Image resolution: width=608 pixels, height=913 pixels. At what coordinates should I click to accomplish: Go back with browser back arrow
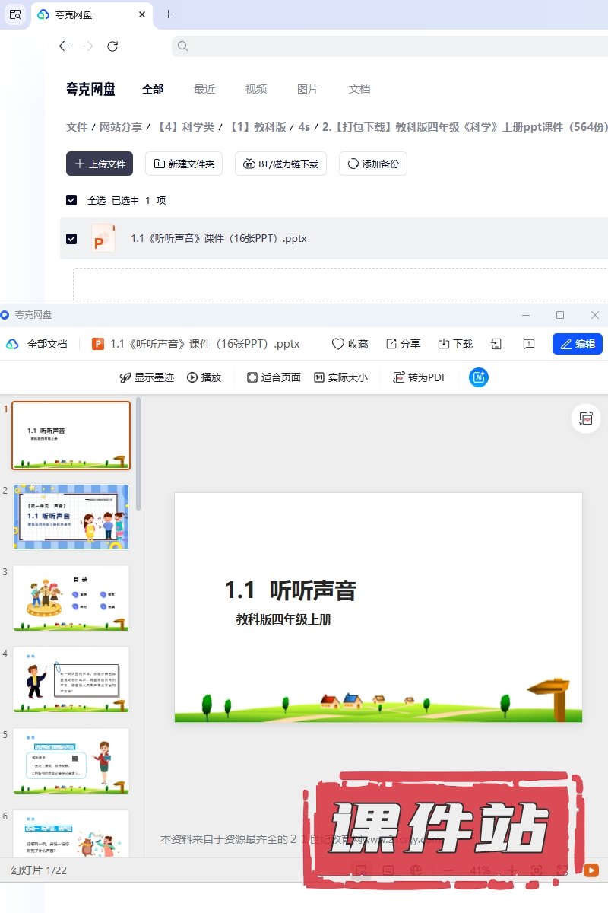64,46
